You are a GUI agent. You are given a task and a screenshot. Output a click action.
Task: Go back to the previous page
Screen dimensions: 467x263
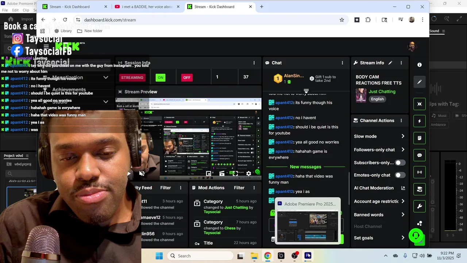click(x=43, y=20)
